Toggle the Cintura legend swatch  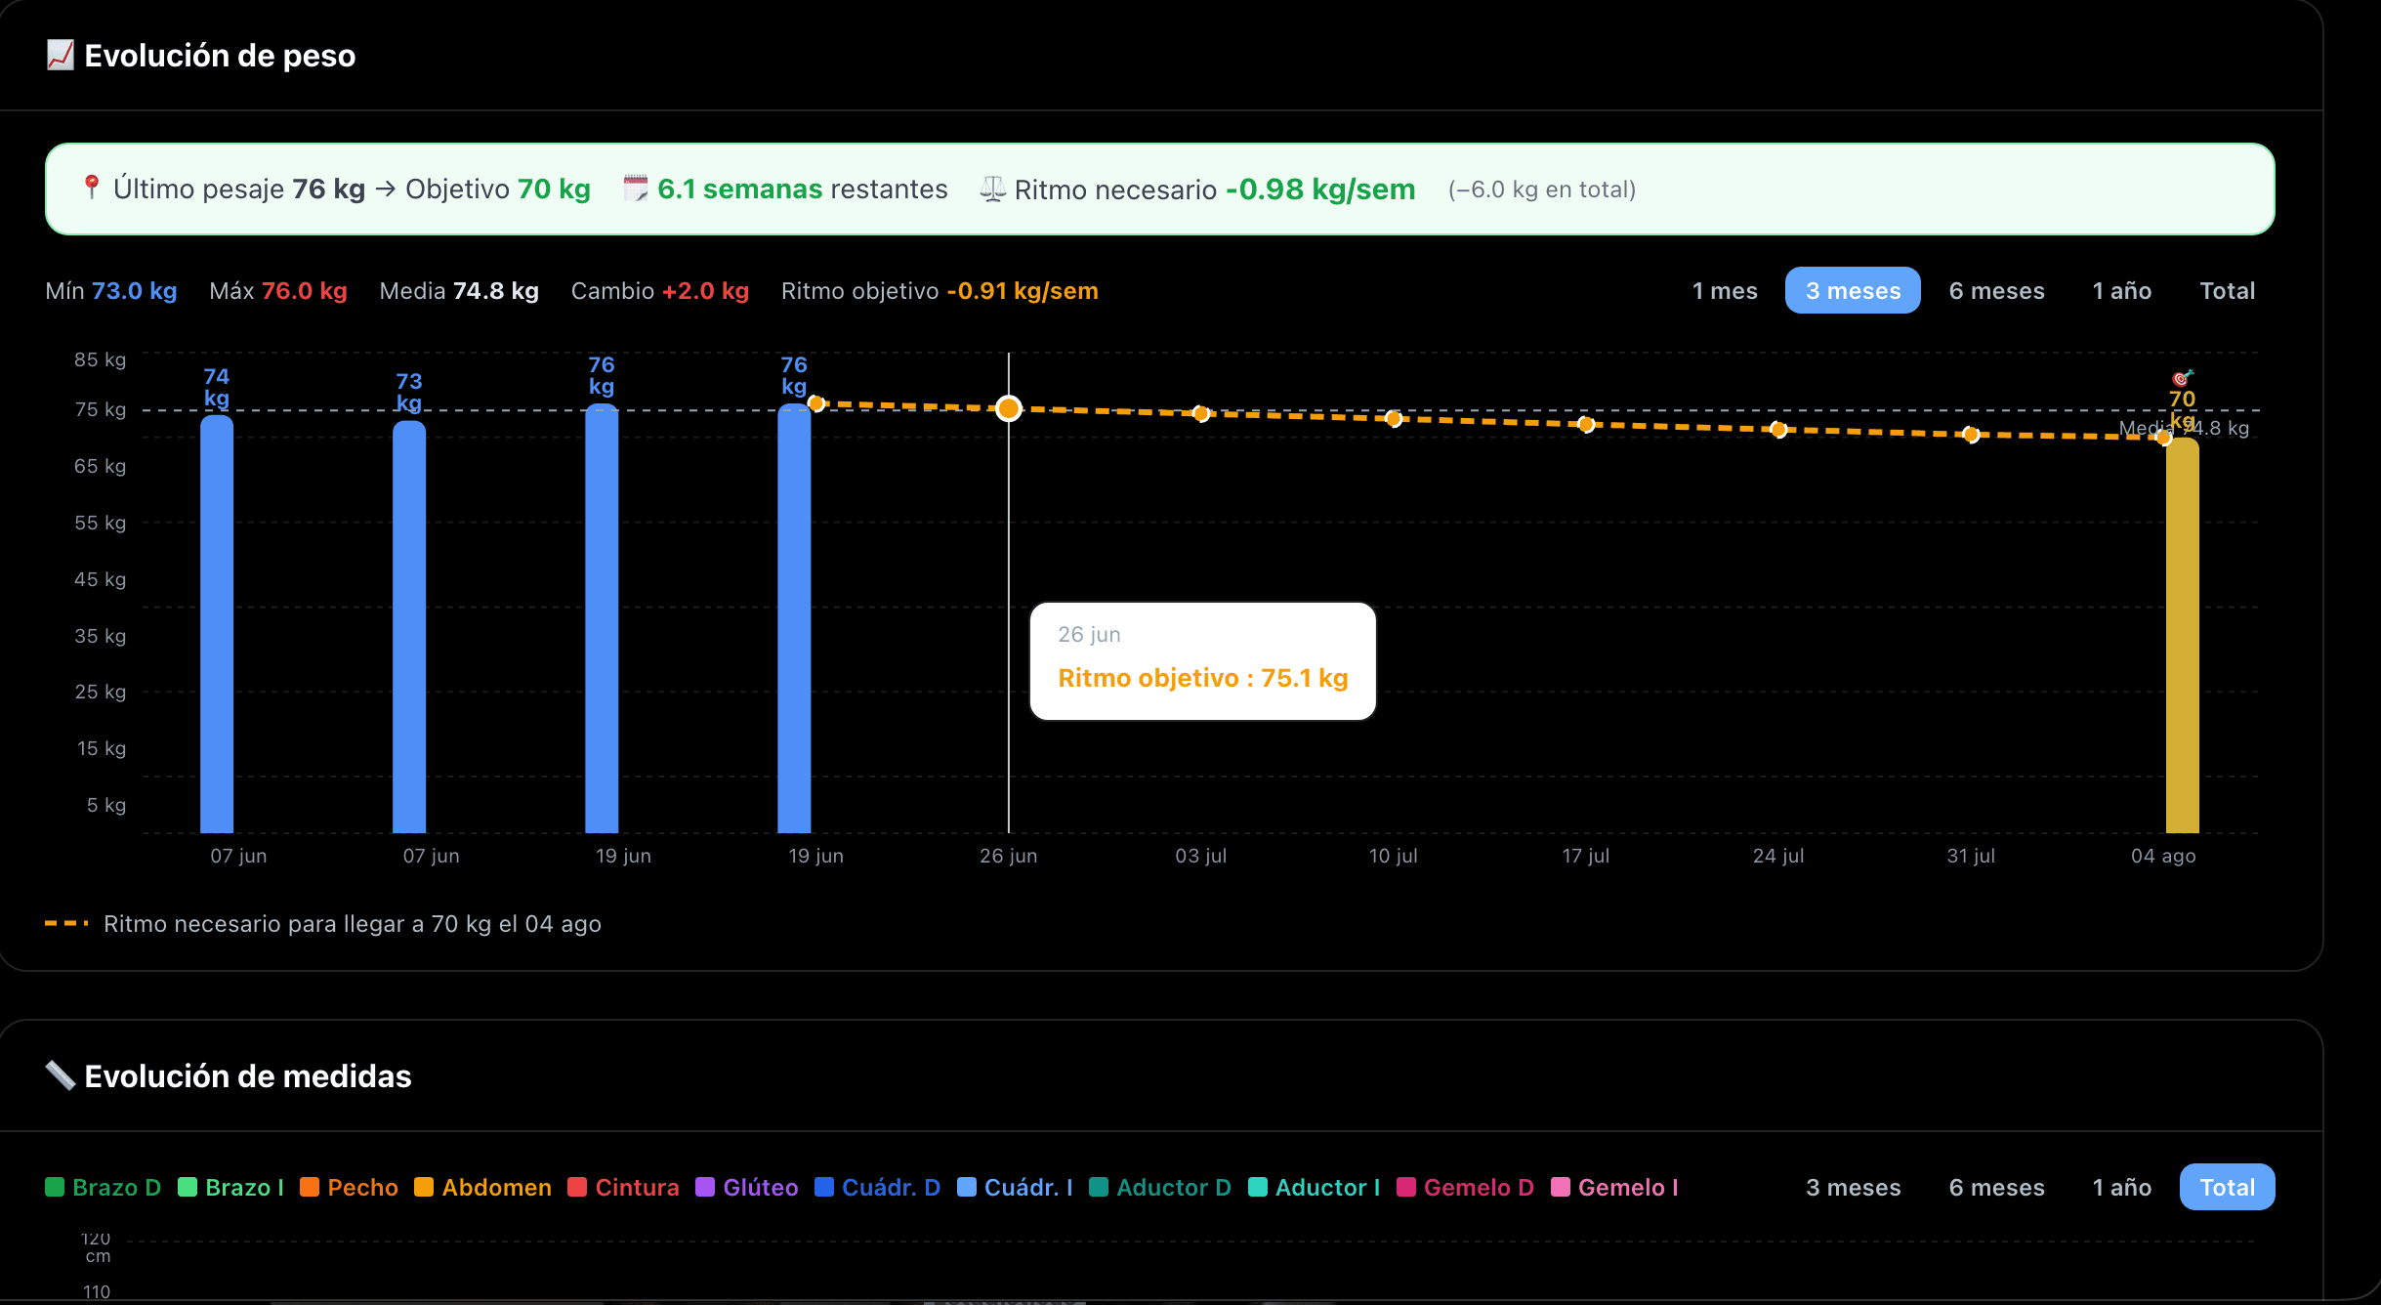[x=577, y=1187]
